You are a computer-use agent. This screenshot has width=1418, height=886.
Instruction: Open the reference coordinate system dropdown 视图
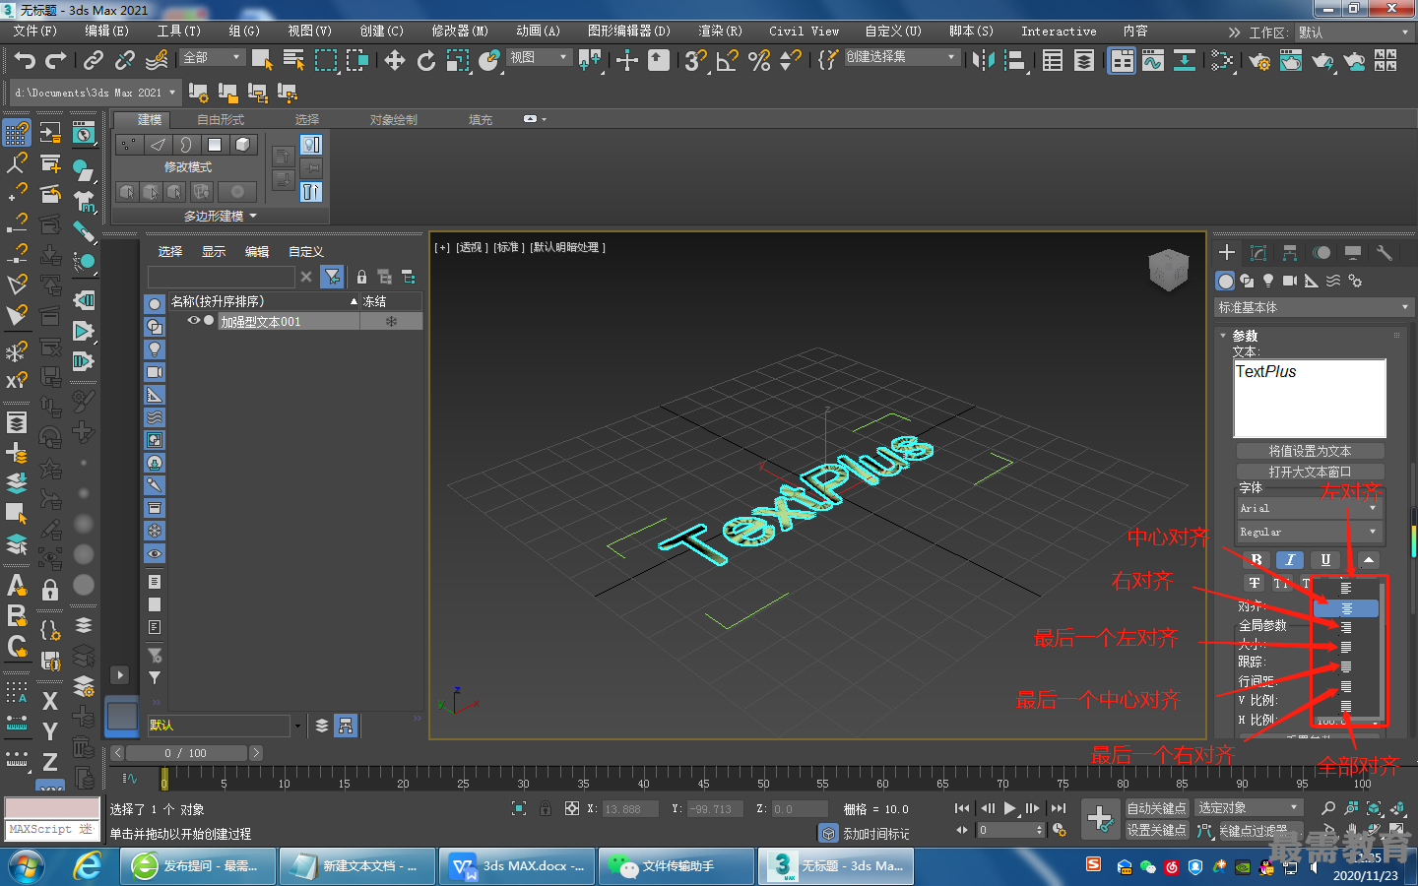(x=540, y=57)
